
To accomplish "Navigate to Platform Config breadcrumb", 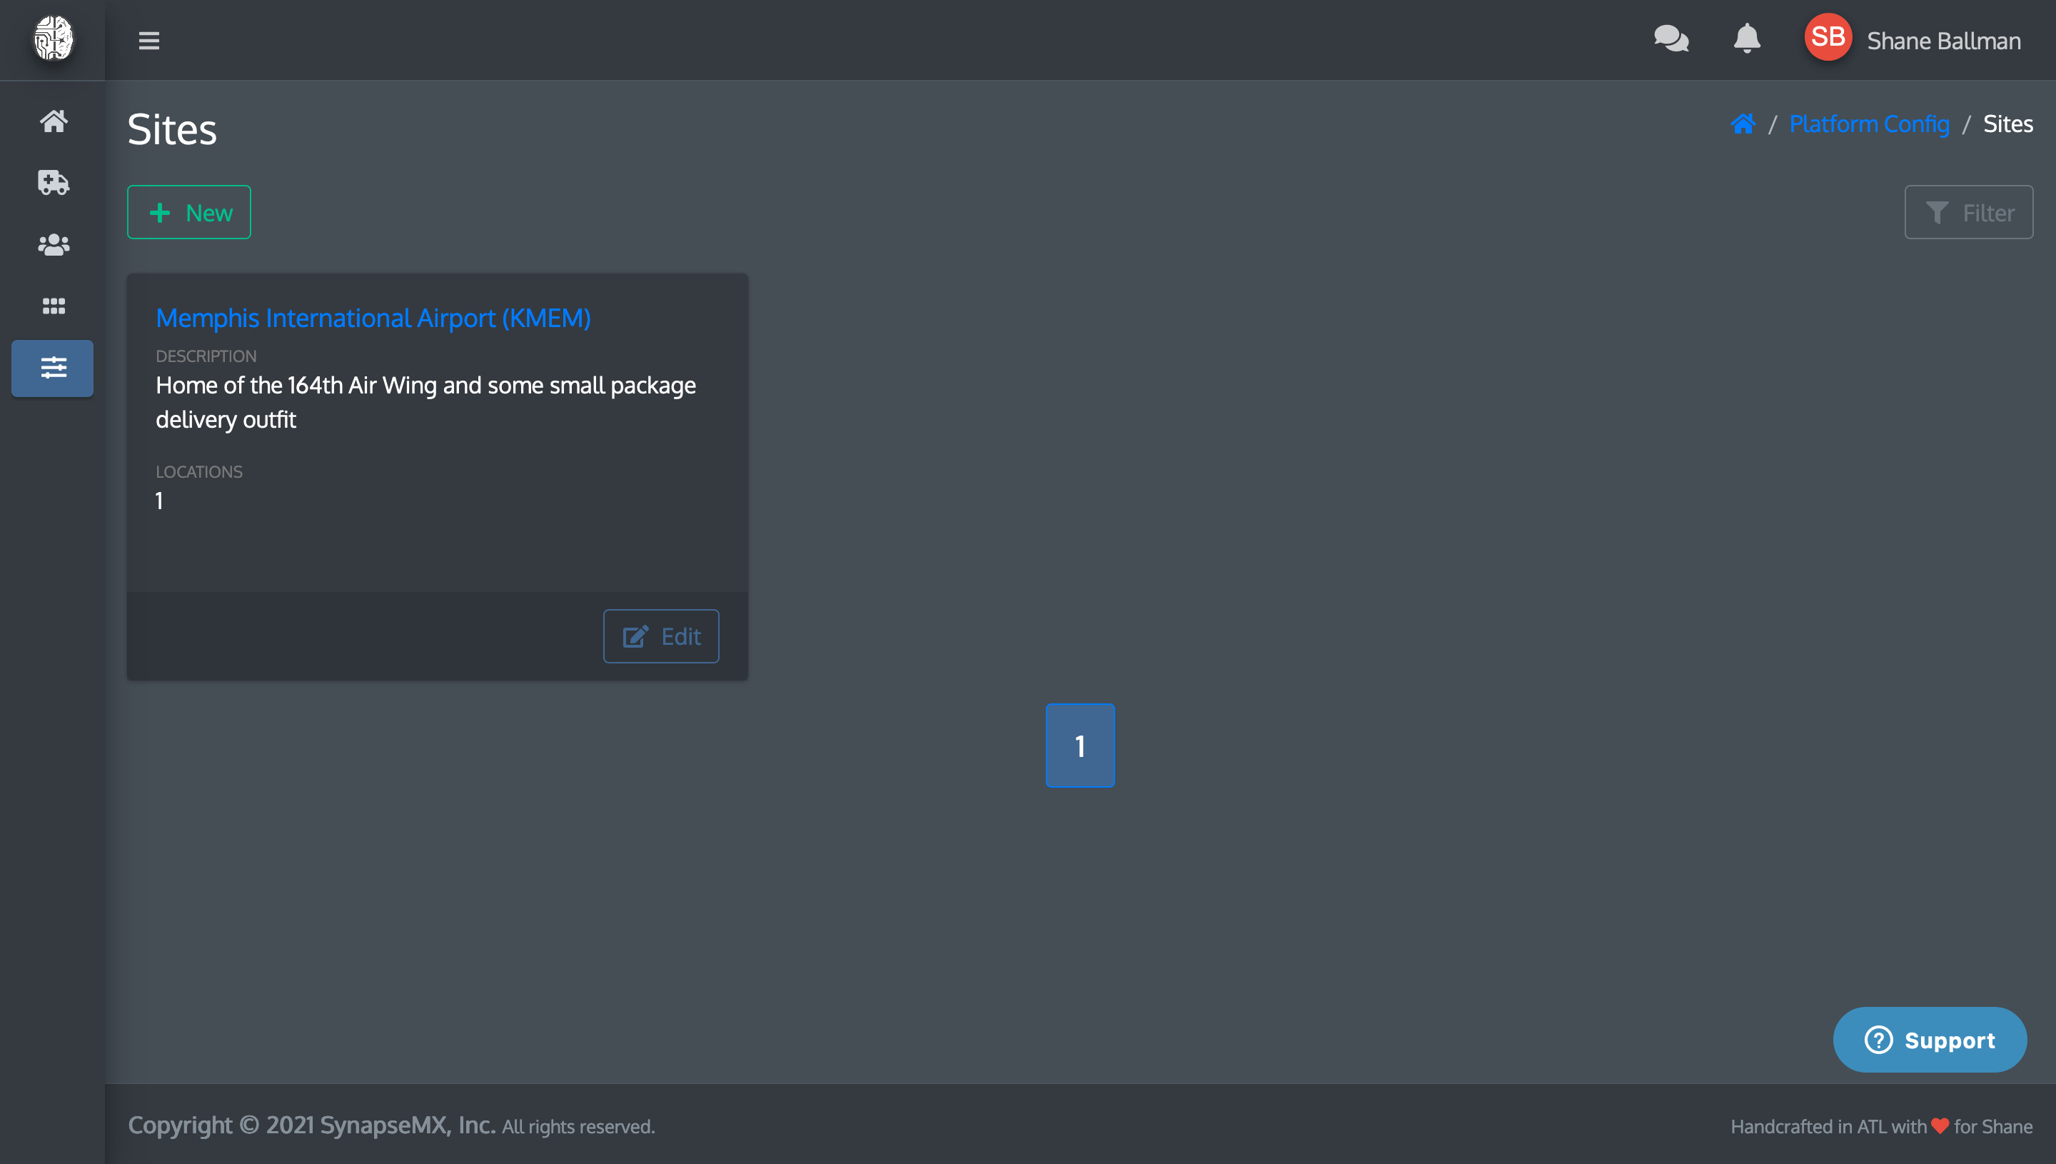I will (1870, 123).
